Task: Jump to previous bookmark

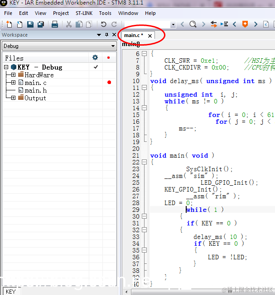Action: click(x=234, y=24)
